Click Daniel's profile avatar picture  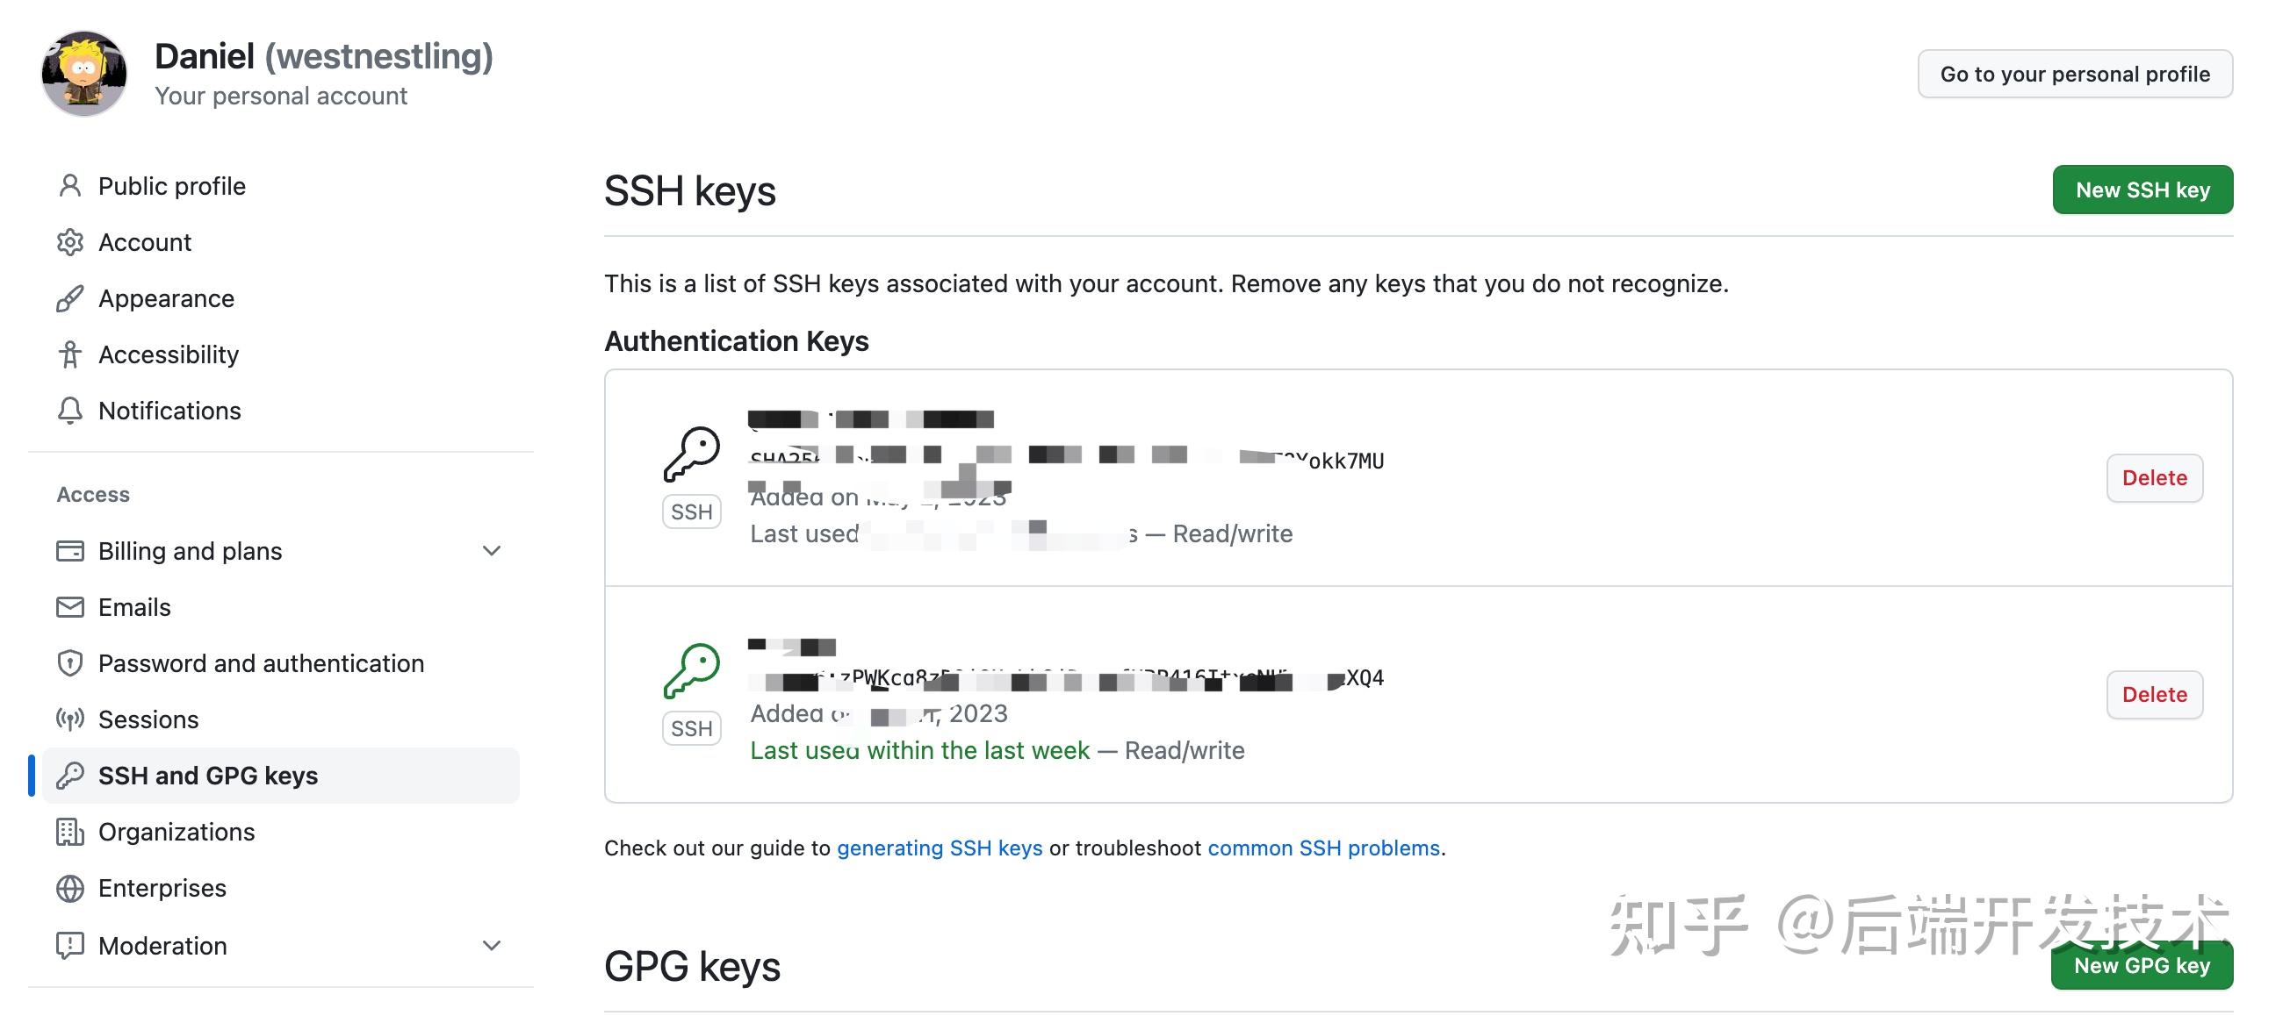pos(83,73)
